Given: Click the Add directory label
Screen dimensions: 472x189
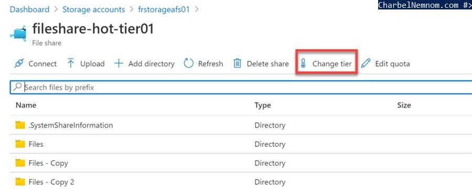Looking at the screenshot, I should point(152,64).
